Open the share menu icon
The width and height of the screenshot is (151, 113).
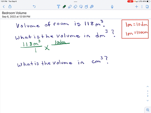pos(10,7)
